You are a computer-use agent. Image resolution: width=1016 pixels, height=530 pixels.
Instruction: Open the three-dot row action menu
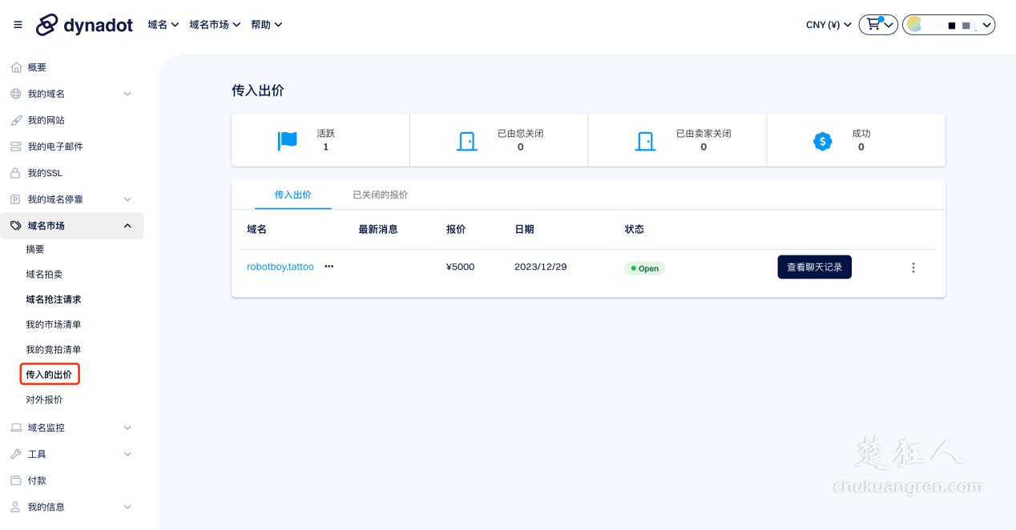click(x=913, y=267)
